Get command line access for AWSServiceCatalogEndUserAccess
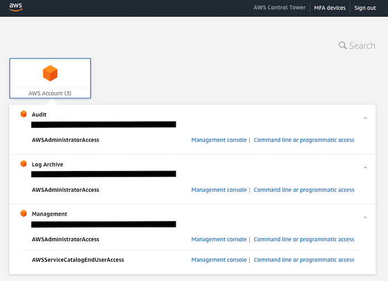388x281 pixels. click(x=304, y=260)
